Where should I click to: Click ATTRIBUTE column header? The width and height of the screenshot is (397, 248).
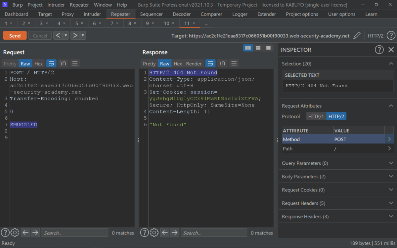tap(308, 131)
